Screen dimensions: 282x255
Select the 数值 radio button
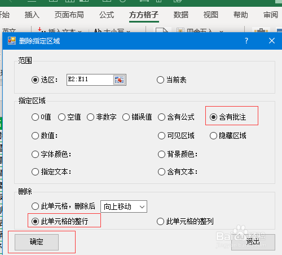pyautogui.click(x=35, y=135)
